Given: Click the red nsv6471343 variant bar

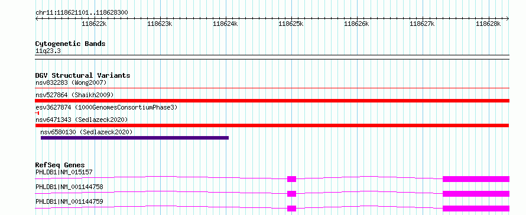Looking at the screenshot, I should pyautogui.click(x=272, y=125).
